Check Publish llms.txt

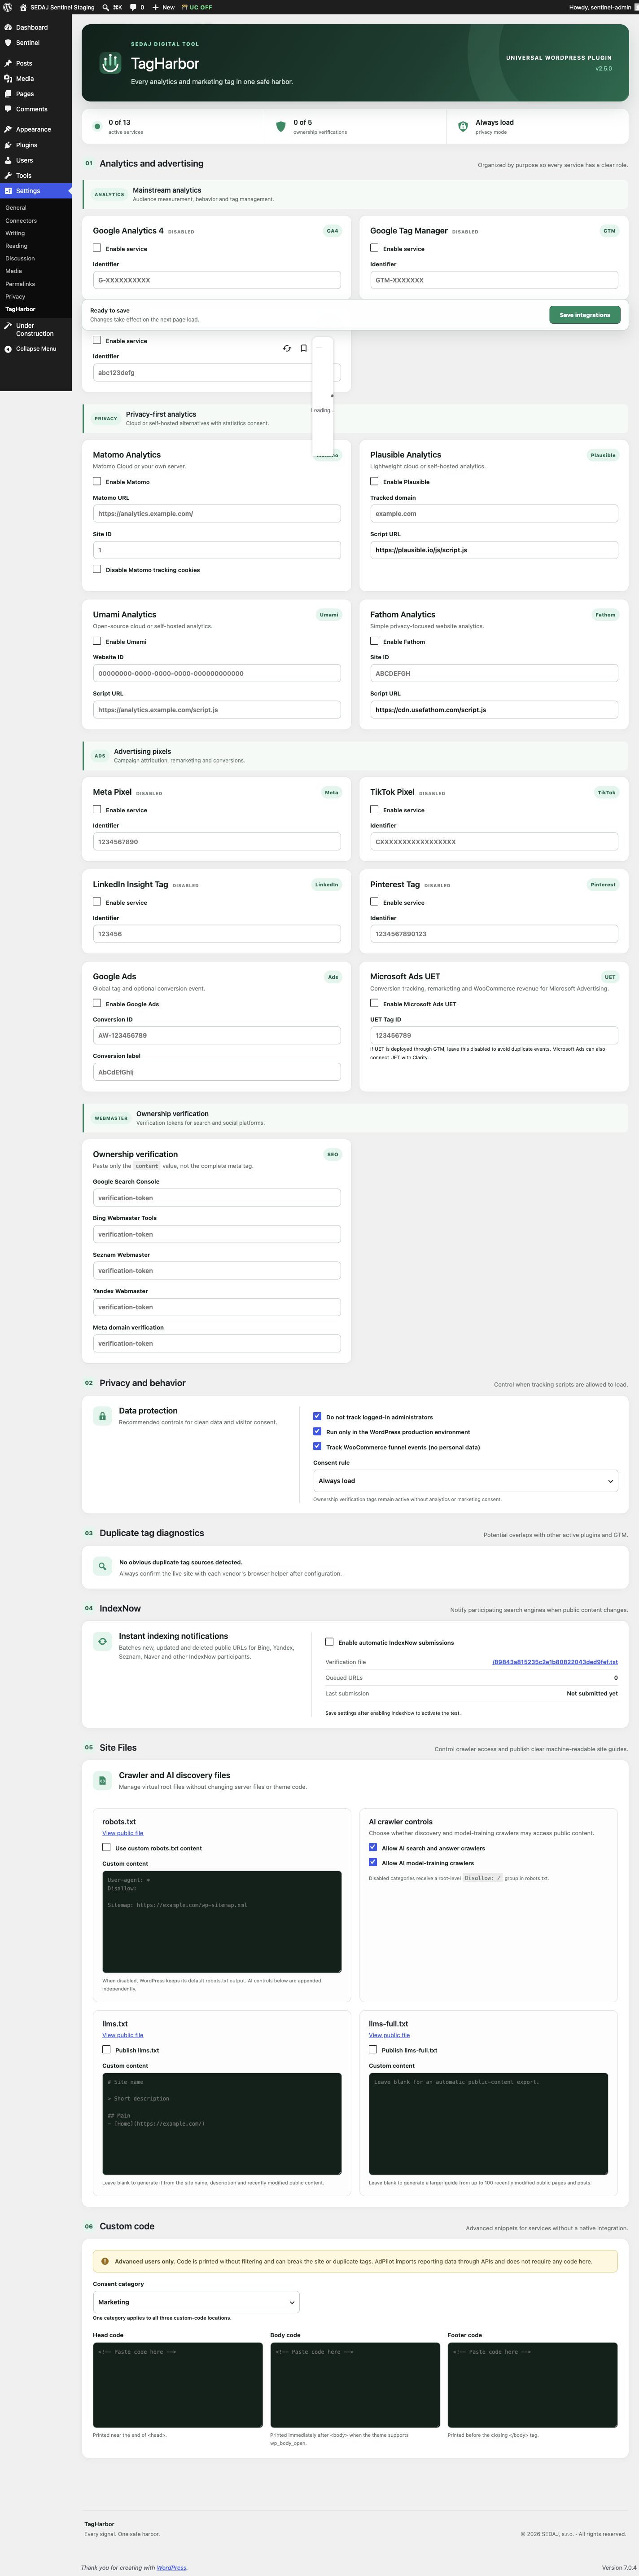point(106,2049)
